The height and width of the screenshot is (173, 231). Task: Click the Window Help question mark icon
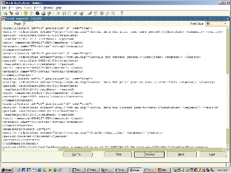coord(122,13)
